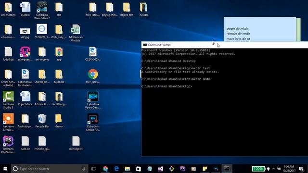The image size is (308, 173).
Task: Click 'move in to dir cd' note line
Action: coord(238,39)
